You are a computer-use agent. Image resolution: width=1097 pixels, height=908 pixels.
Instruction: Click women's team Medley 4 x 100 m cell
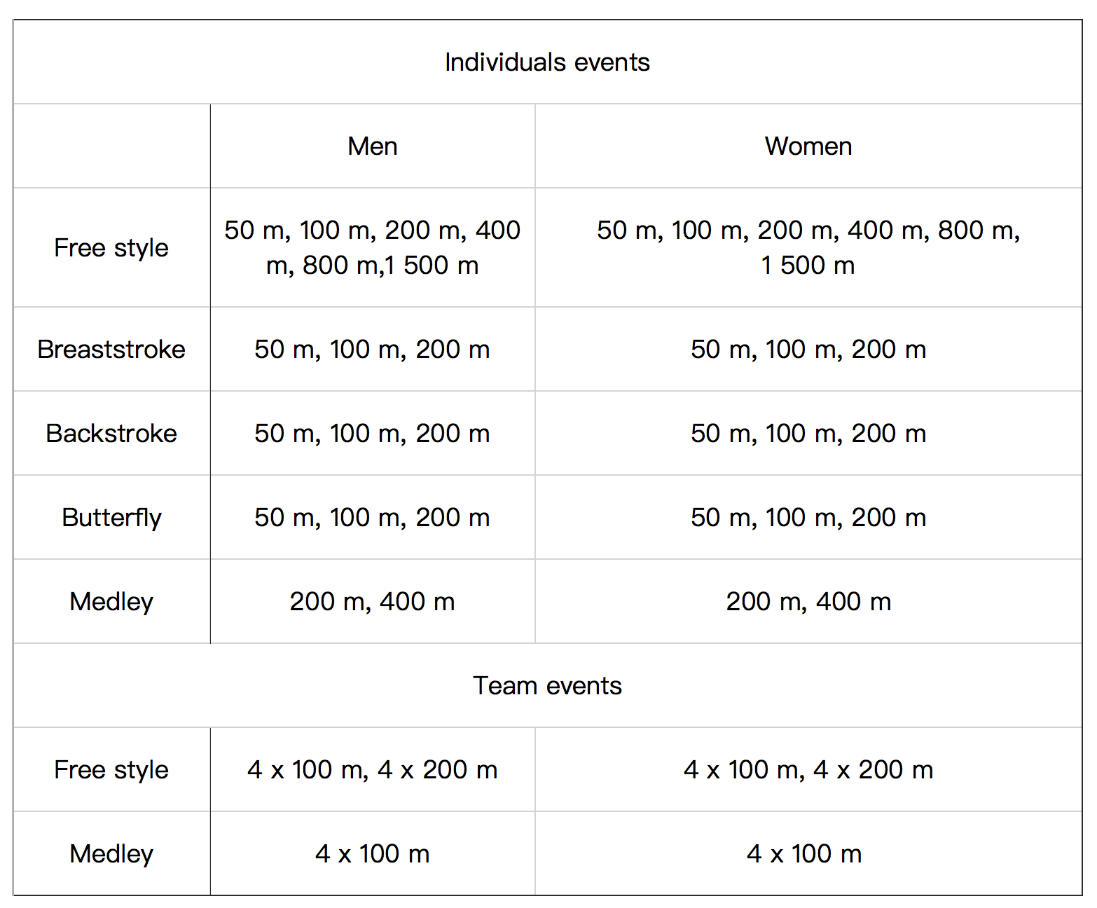pos(808,854)
